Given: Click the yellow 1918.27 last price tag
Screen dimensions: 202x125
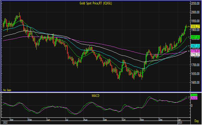Looking at the screenshot, I should (195, 27).
